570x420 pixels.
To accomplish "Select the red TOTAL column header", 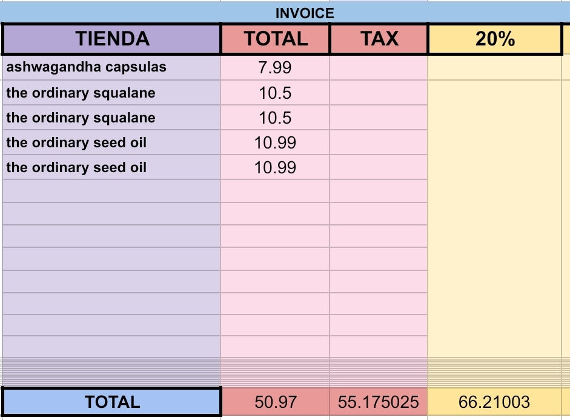I will click(276, 39).
